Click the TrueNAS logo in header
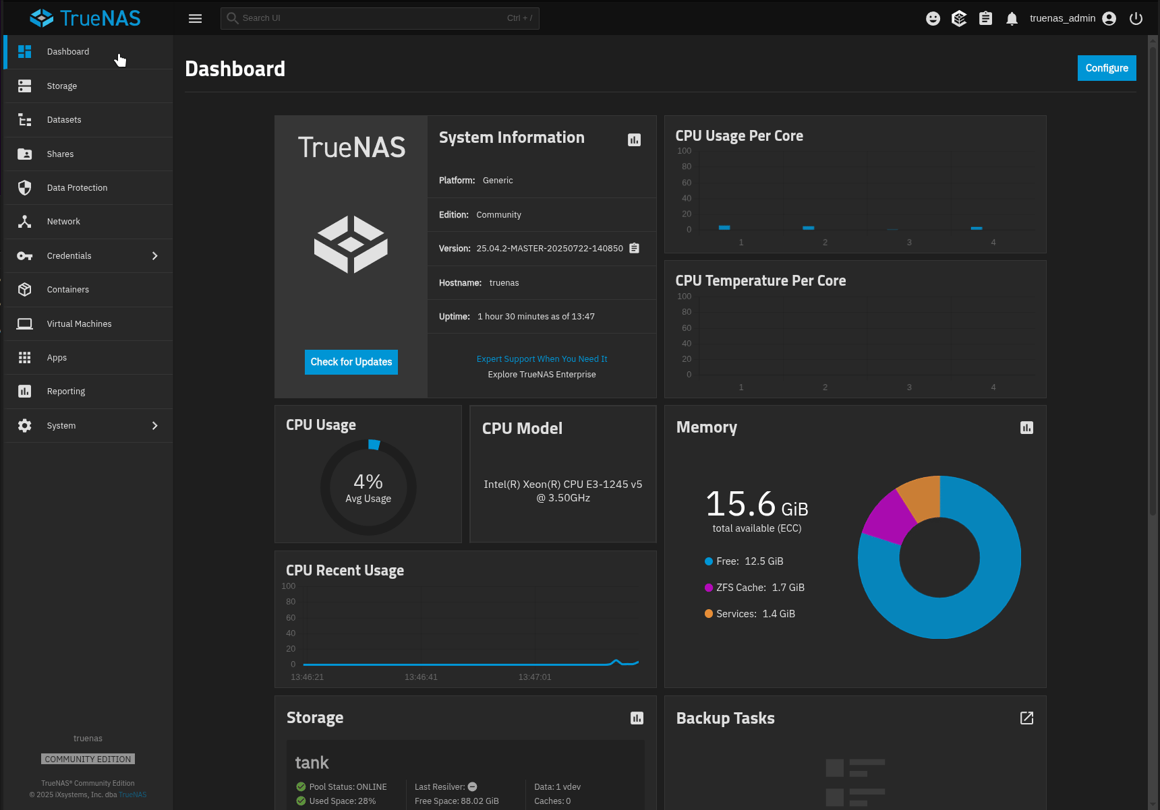The width and height of the screenshot is (1160, 810). click(x=86, y=18)
